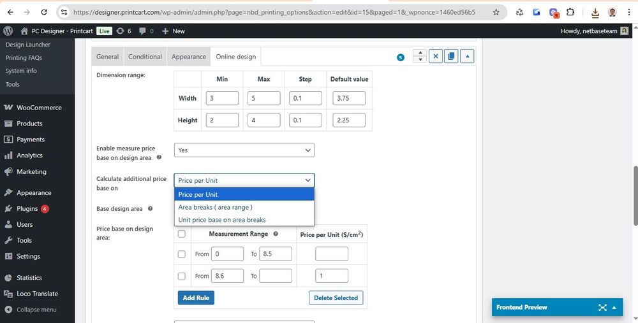Tick the checkbox for the 0 to 8.5 range
This screenshot has height=323, width=638.
(x=182, y=254)
